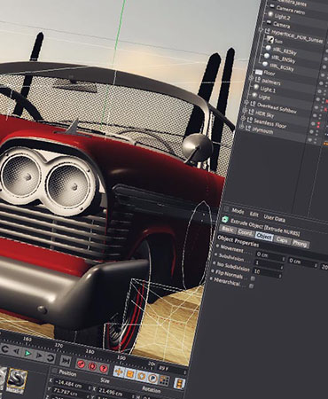Image resolution: width=328 pixels, height=399 pixels.
Task: Toggle the point-level animation dotted grid icon
Action: click(164, 380)
